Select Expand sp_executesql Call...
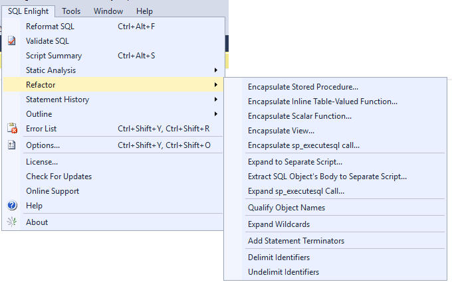The height and width of the screenshot is (292, 452). tap(335, 191)
